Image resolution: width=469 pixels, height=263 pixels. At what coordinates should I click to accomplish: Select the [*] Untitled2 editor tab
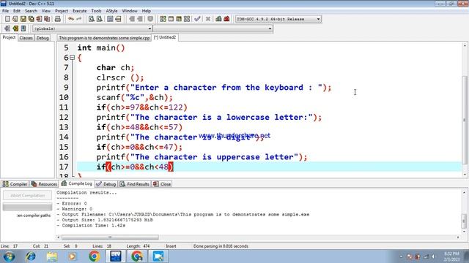165,37
